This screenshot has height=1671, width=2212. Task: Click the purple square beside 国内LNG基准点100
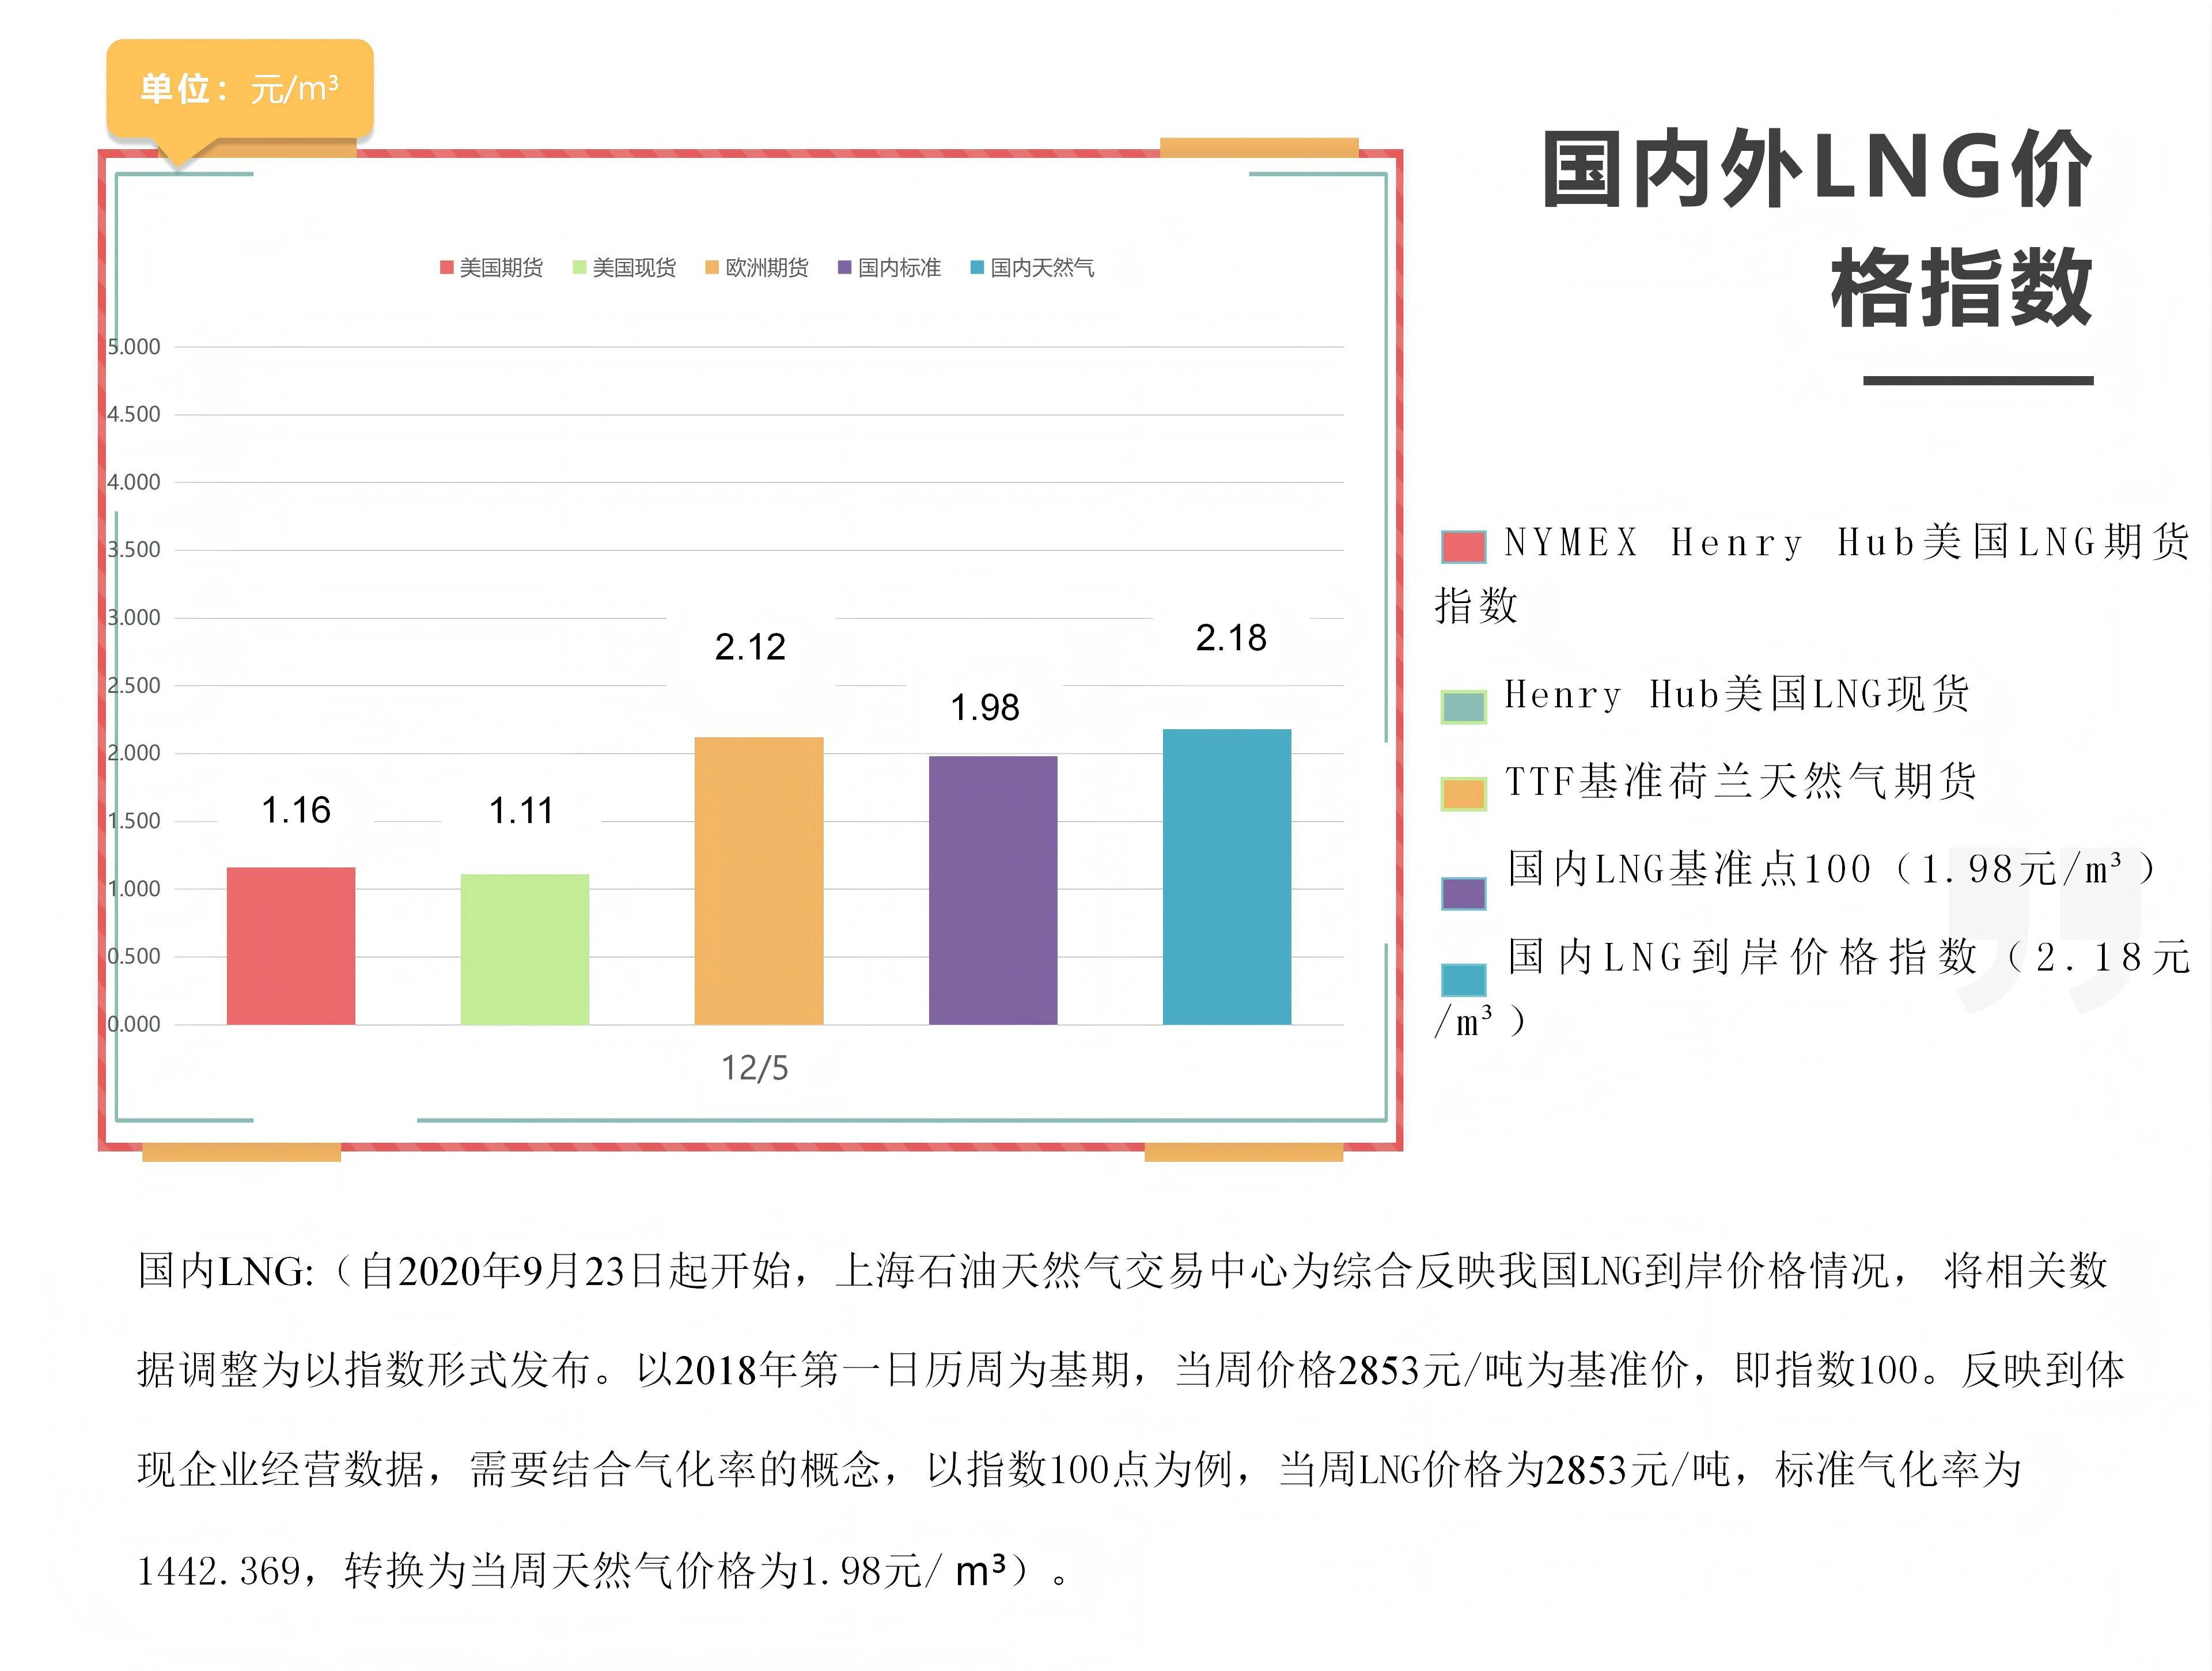tap(1464, 893)
